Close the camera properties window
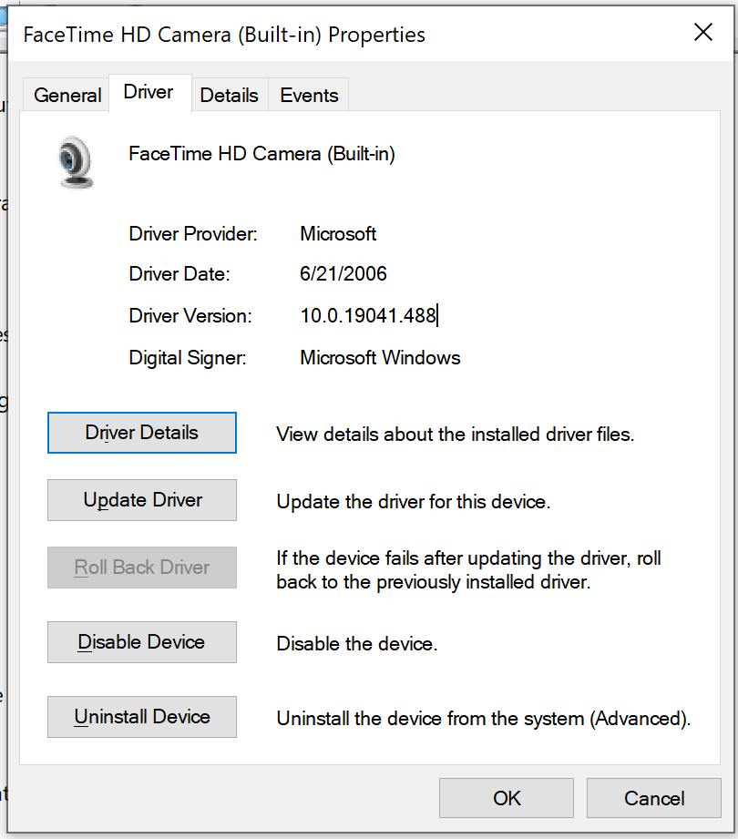 click(702, 33)
